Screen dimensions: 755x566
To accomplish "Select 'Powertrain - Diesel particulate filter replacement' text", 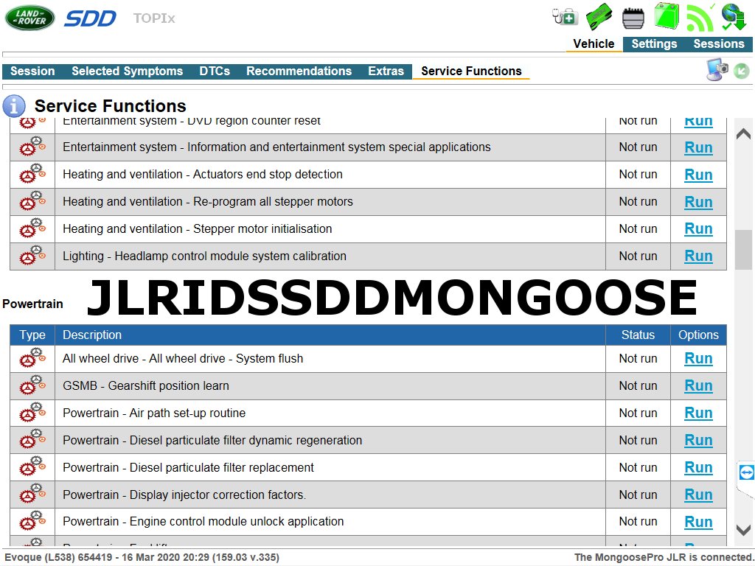I will [x=188, y=467].
